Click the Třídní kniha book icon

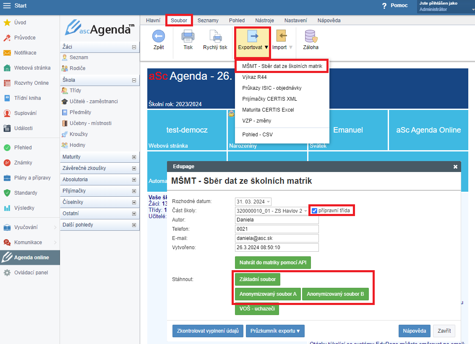(x=7, y=98)
